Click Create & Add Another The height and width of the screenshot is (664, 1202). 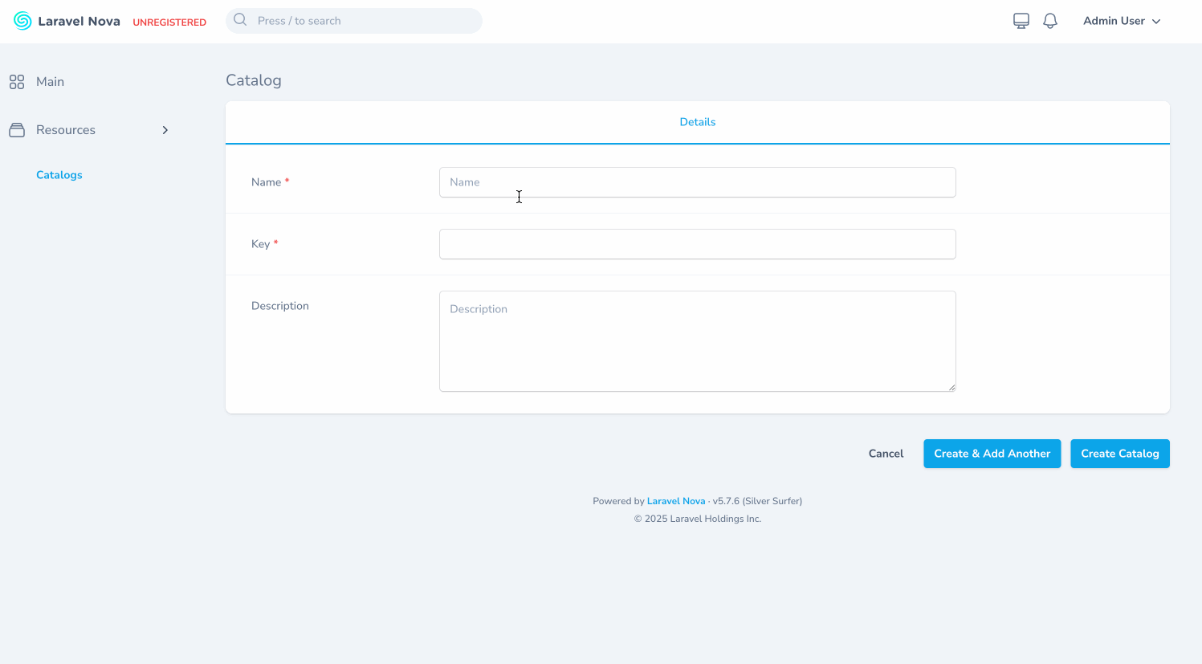(992, 453)
